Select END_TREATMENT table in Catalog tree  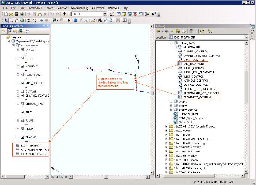[194, 64]
